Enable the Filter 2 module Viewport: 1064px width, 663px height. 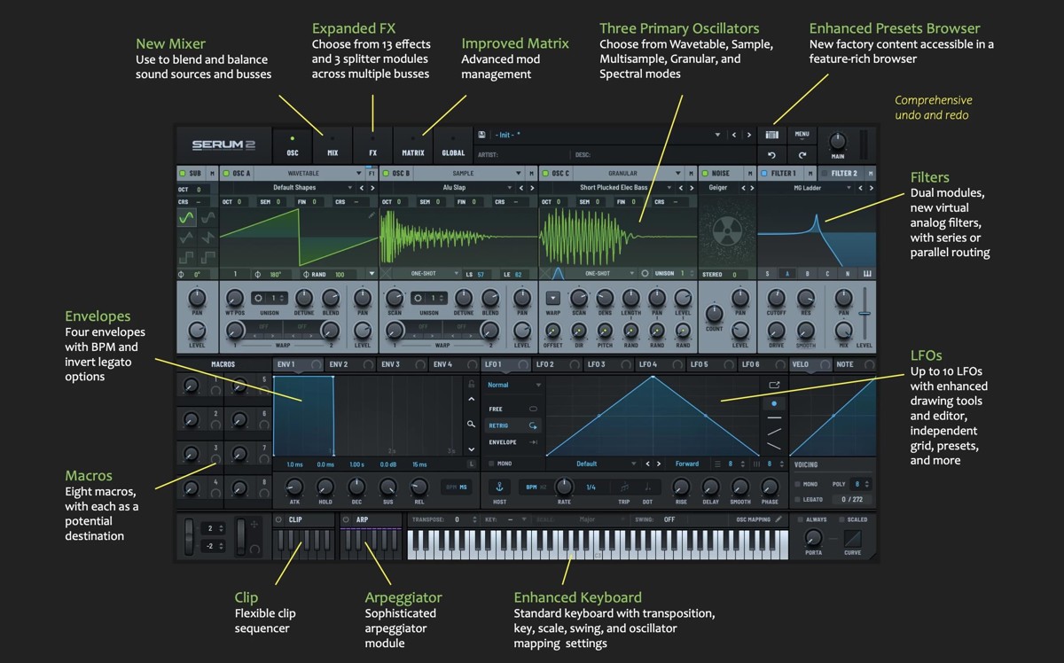824,174
